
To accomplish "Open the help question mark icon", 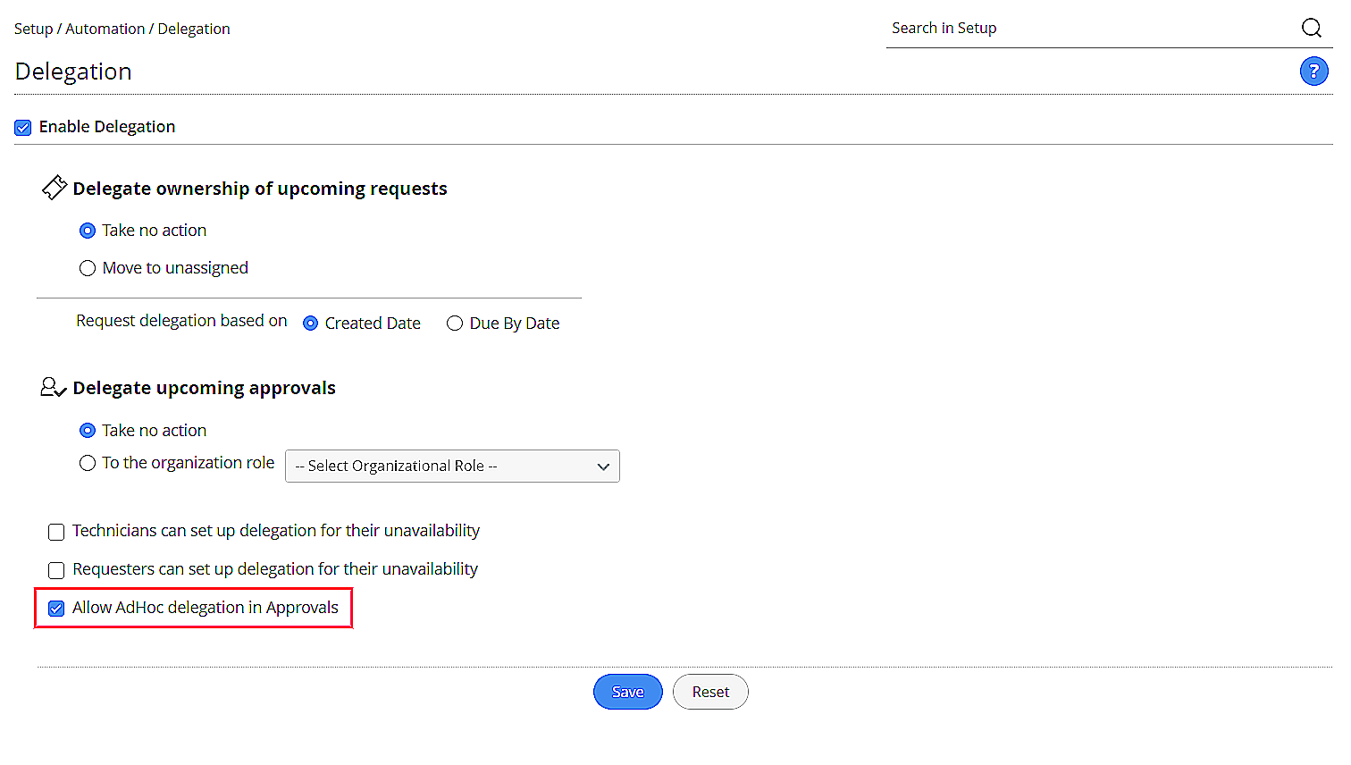I will 1313,71.
